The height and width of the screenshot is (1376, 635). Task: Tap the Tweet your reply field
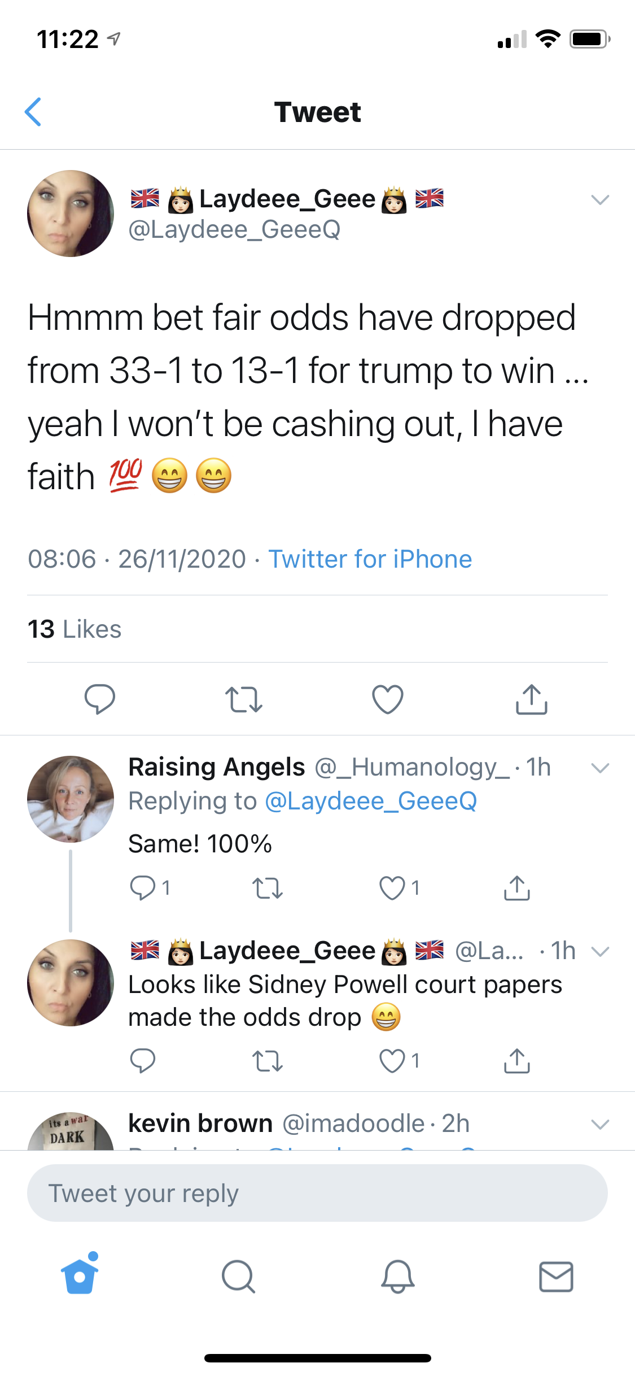coord(317,1193)
